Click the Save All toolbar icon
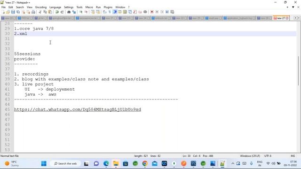The height and width of the screenshot is (169, 301). pos(18,12)
